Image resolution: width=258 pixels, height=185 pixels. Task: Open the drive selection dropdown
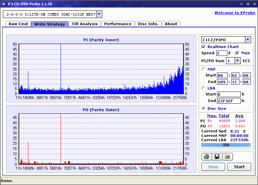(x=99, y=14)
